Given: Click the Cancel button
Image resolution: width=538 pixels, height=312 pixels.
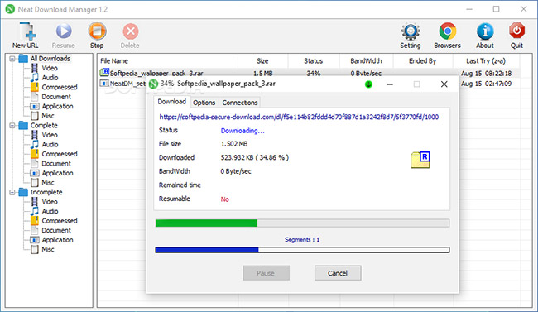Looking at the screenshot, I should tap(338, 273).
